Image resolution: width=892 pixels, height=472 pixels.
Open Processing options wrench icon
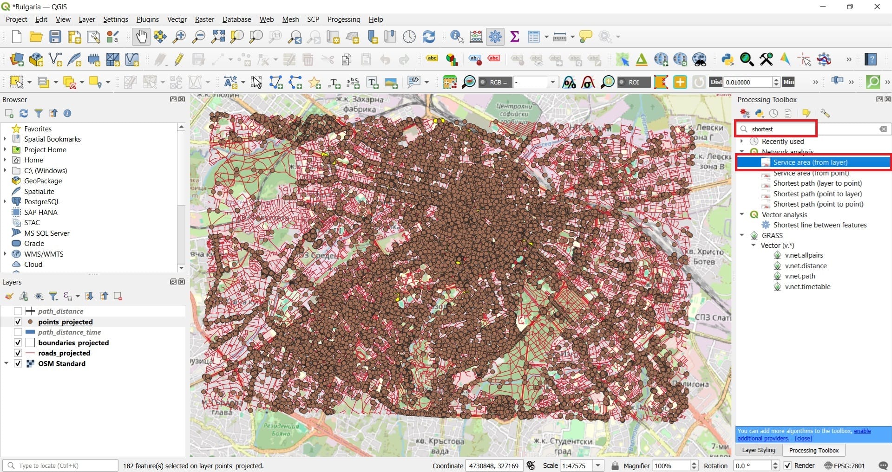pyautogui.click(x=825, y=113)
